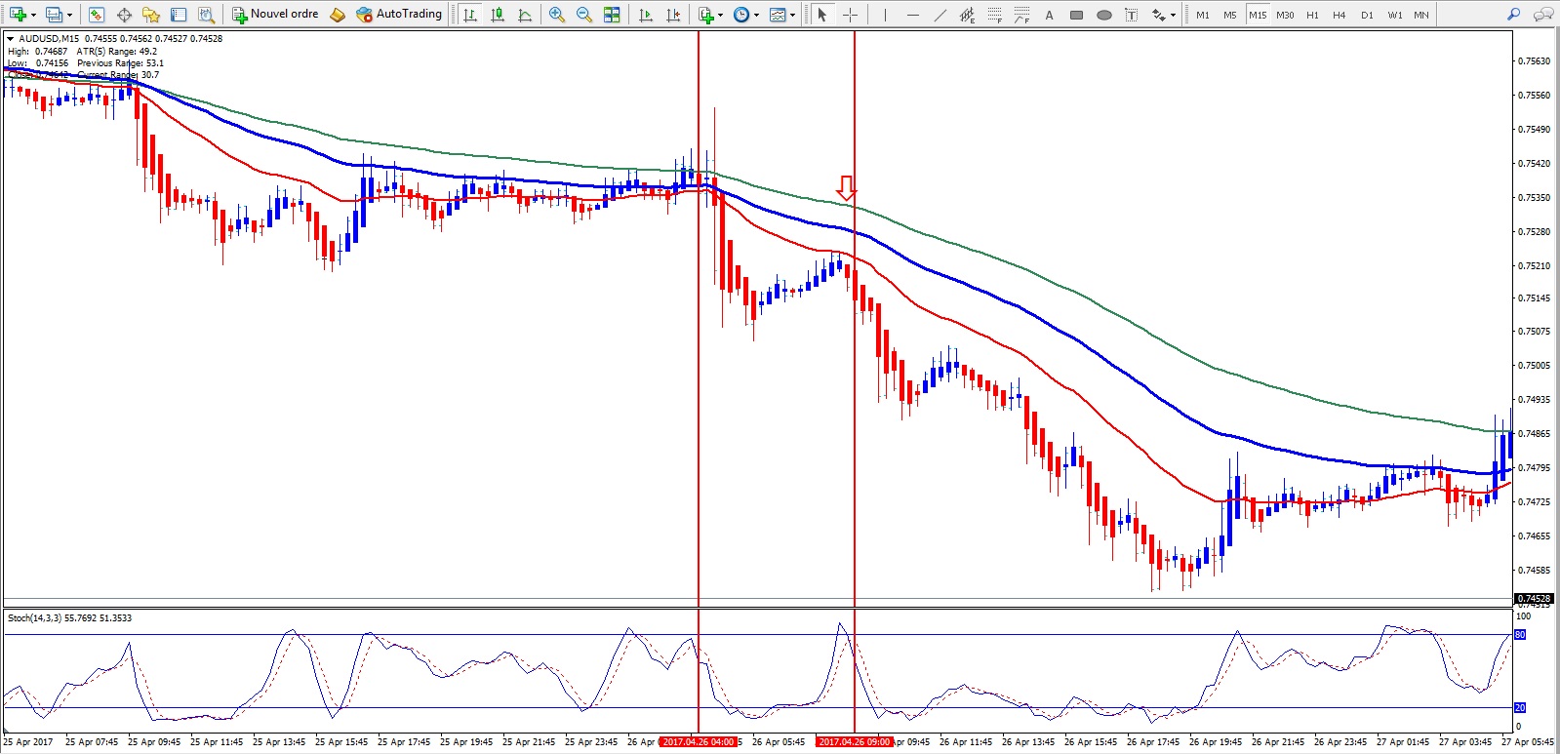This screenshot has width=1560, height=754.
Task: Click the Previous Range: 53.1 readout
Action: click(x=121, y=63)
